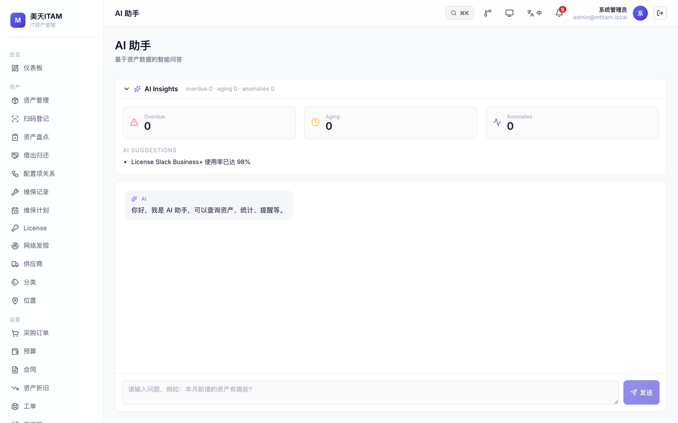Open 供应商 menu item

point(51,264)
